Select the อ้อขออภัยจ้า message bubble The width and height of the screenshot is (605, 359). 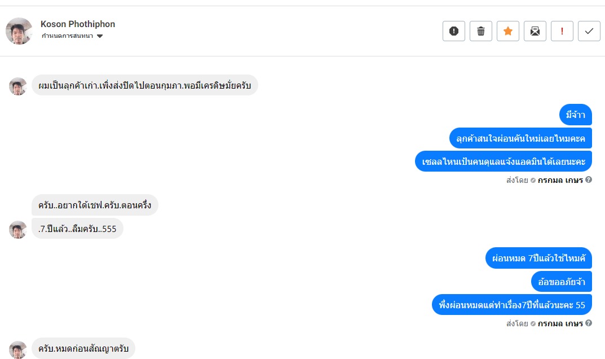click(561, 282)
